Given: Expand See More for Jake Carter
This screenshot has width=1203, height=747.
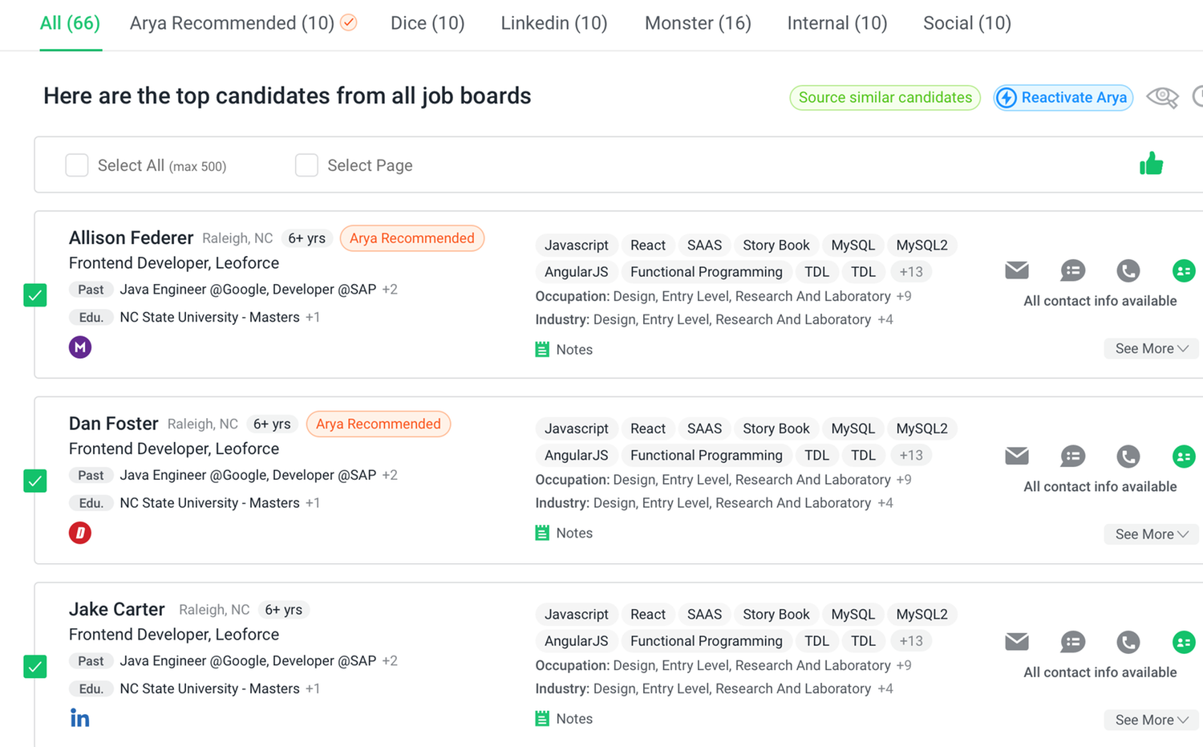Looking at the screenshot, I should click(x=1151, y=720).
